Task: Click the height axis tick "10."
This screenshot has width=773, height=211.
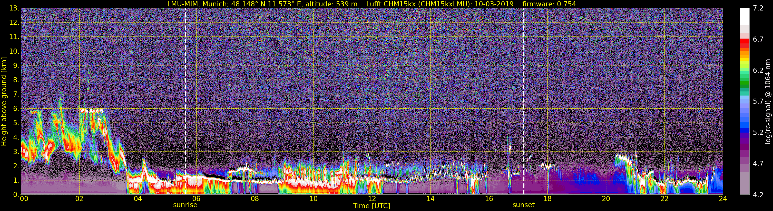Action: tap(14, 51)
